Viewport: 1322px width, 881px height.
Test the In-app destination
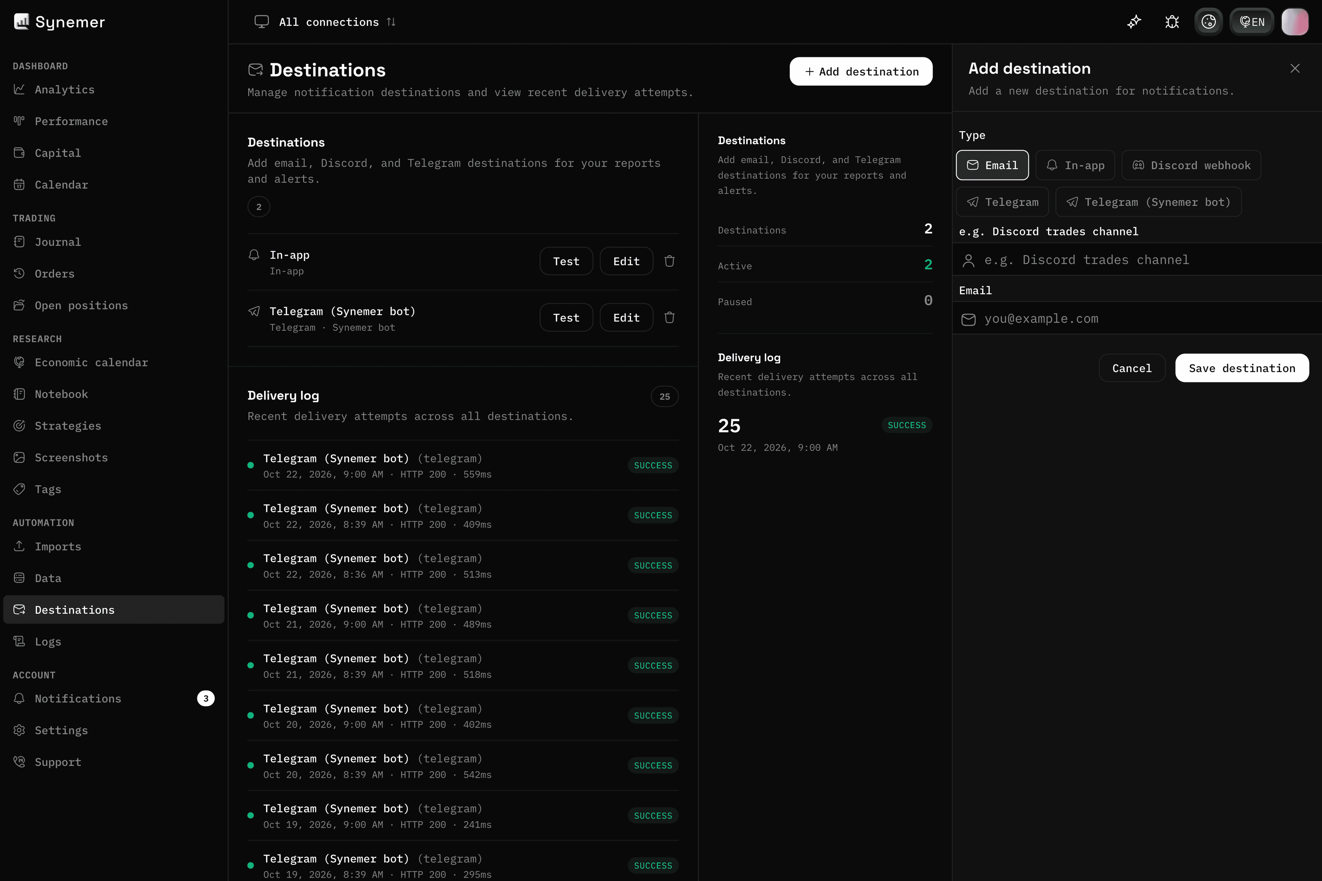(566, 261)
